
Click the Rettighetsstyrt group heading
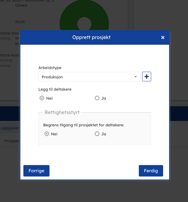tap(62, 113)
